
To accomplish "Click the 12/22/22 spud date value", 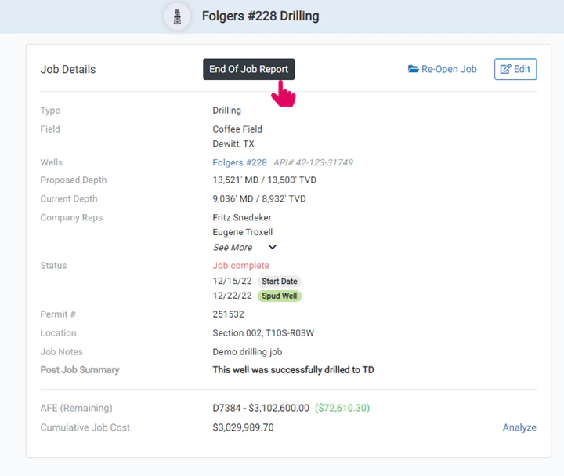I will point(232,296).
